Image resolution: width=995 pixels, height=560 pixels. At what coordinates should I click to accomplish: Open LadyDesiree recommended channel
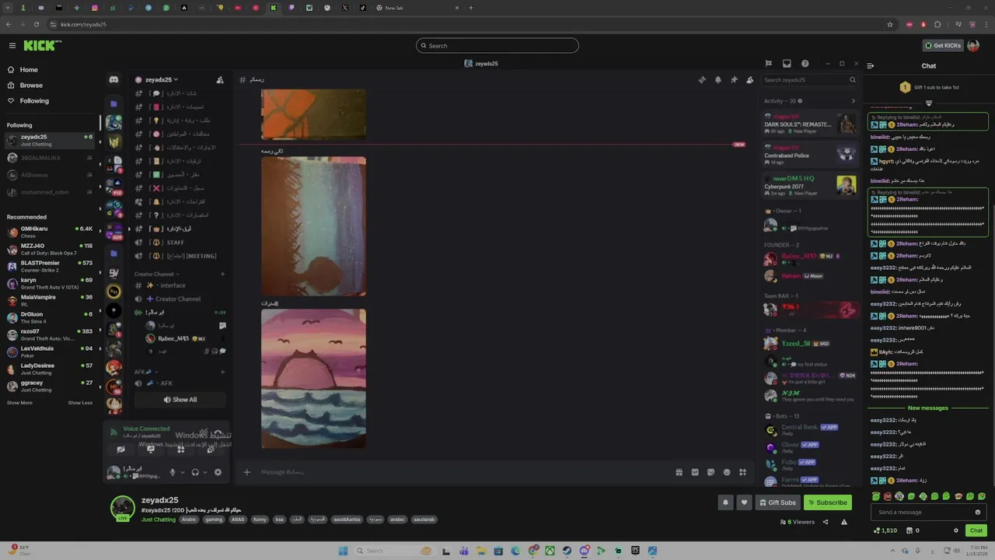point(50,369)
